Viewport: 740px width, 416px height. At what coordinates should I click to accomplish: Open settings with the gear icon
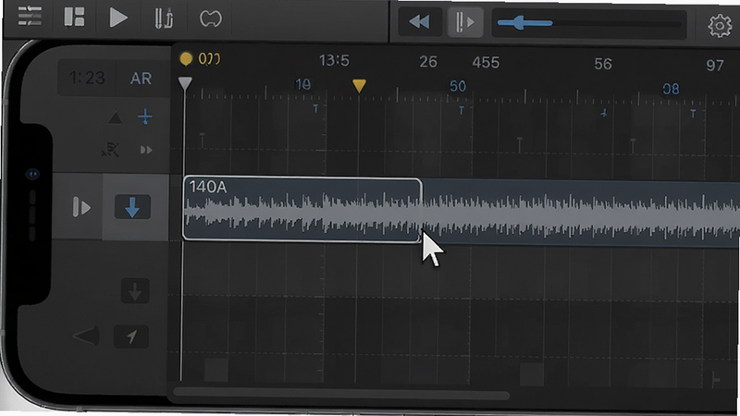pos(720,25)
